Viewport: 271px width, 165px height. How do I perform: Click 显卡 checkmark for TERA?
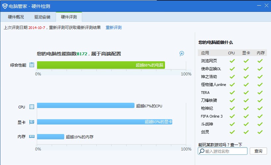(246, 93)
